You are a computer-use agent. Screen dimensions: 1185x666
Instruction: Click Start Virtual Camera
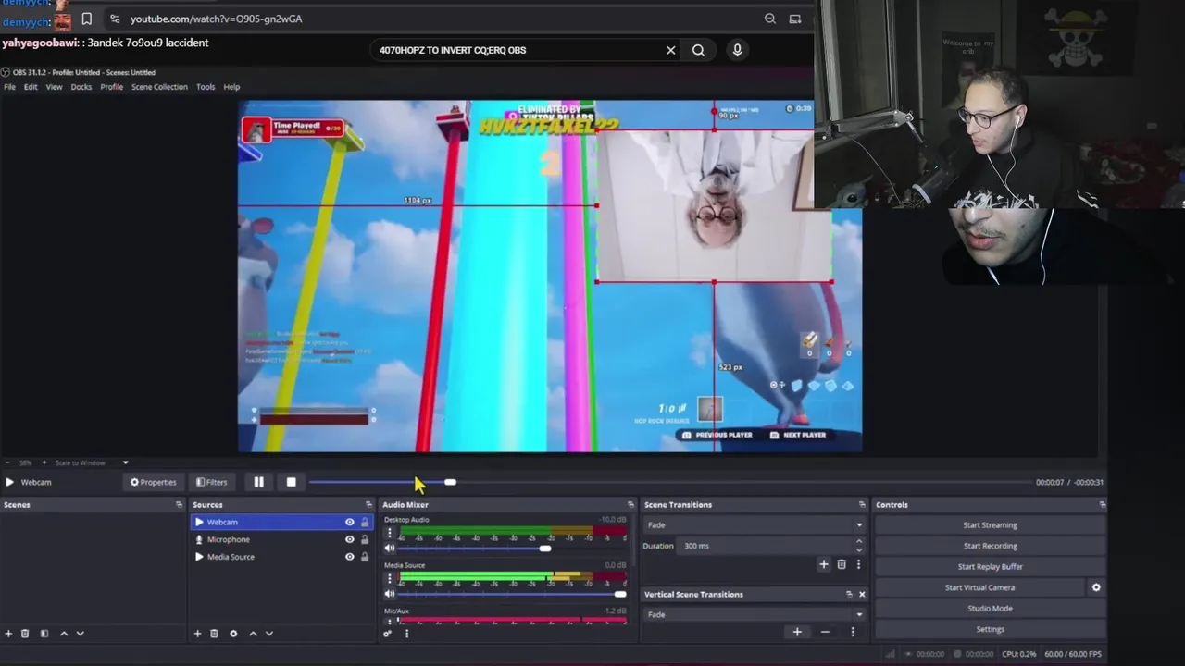click(x=979, y=587)
